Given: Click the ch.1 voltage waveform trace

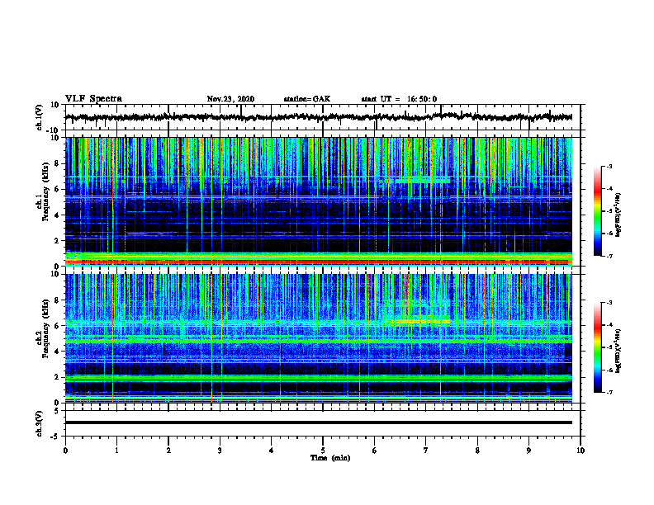Looking at the screenshot, I should point(318,117).
